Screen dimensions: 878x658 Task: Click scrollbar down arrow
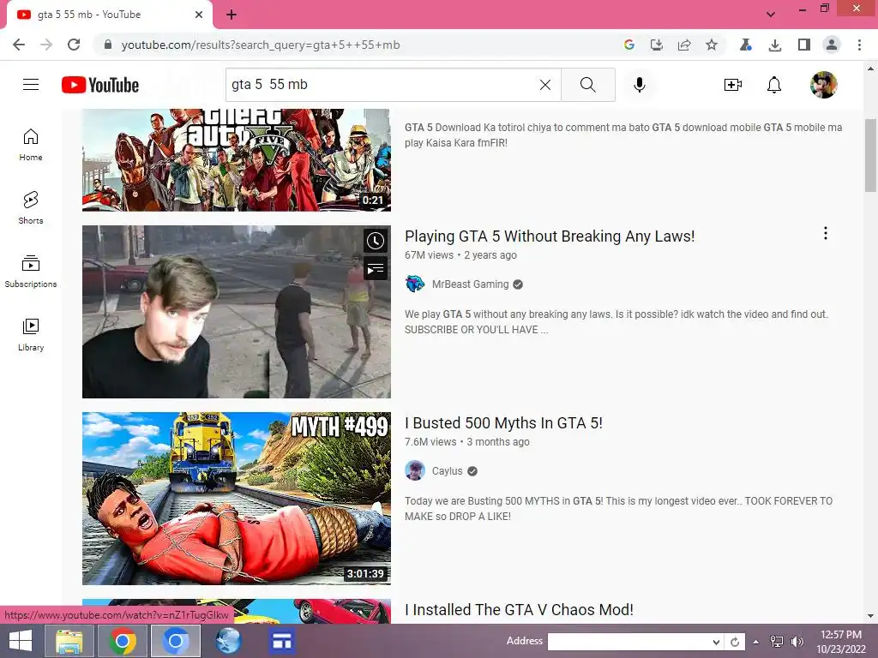pyautogui.click(x=870, y=617)
